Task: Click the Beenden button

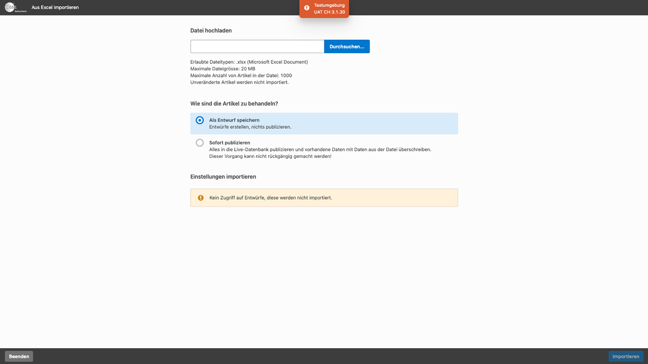Action: coord(19,356)
